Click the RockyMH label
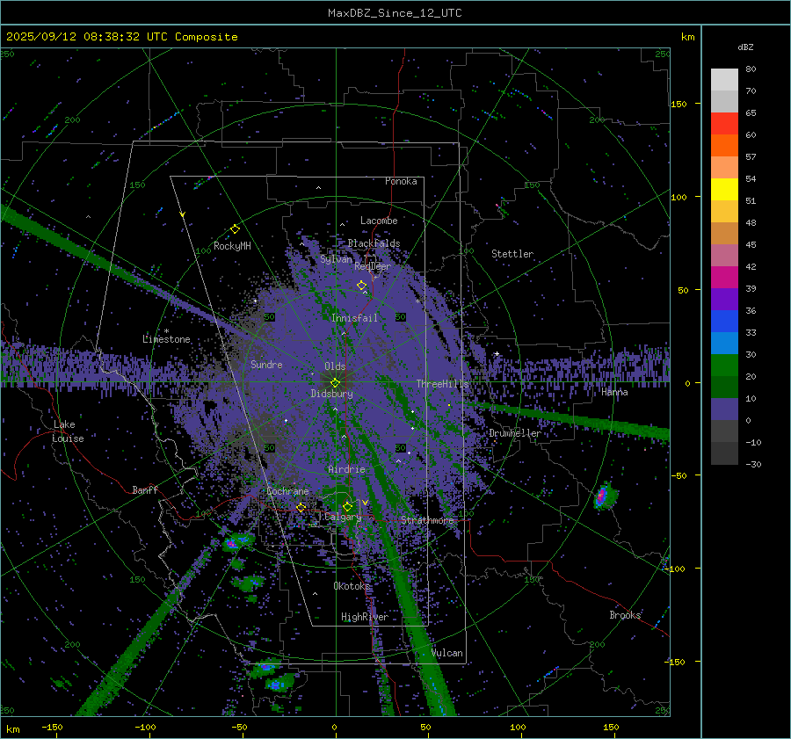 [232, 246]
